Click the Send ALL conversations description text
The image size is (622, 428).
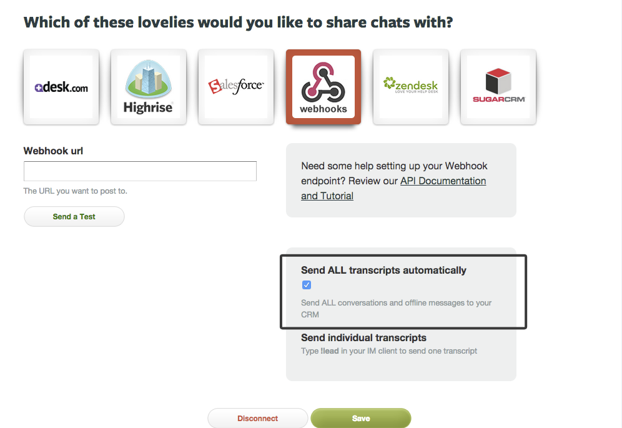coord(397,309)
